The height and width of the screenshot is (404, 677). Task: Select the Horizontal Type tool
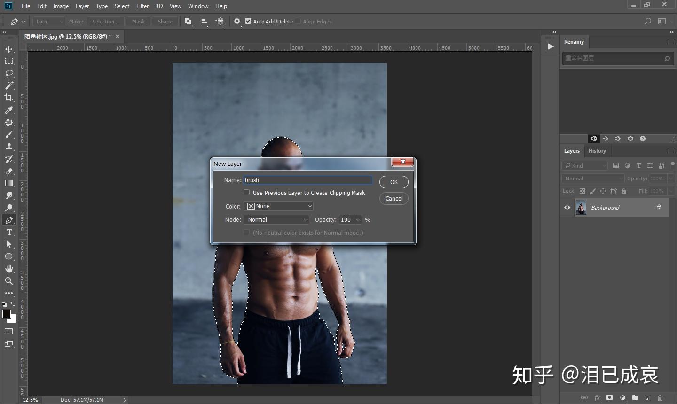point(9,232)
